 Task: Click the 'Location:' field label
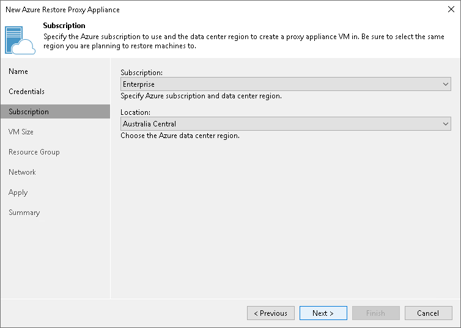(x=135, y=112)
